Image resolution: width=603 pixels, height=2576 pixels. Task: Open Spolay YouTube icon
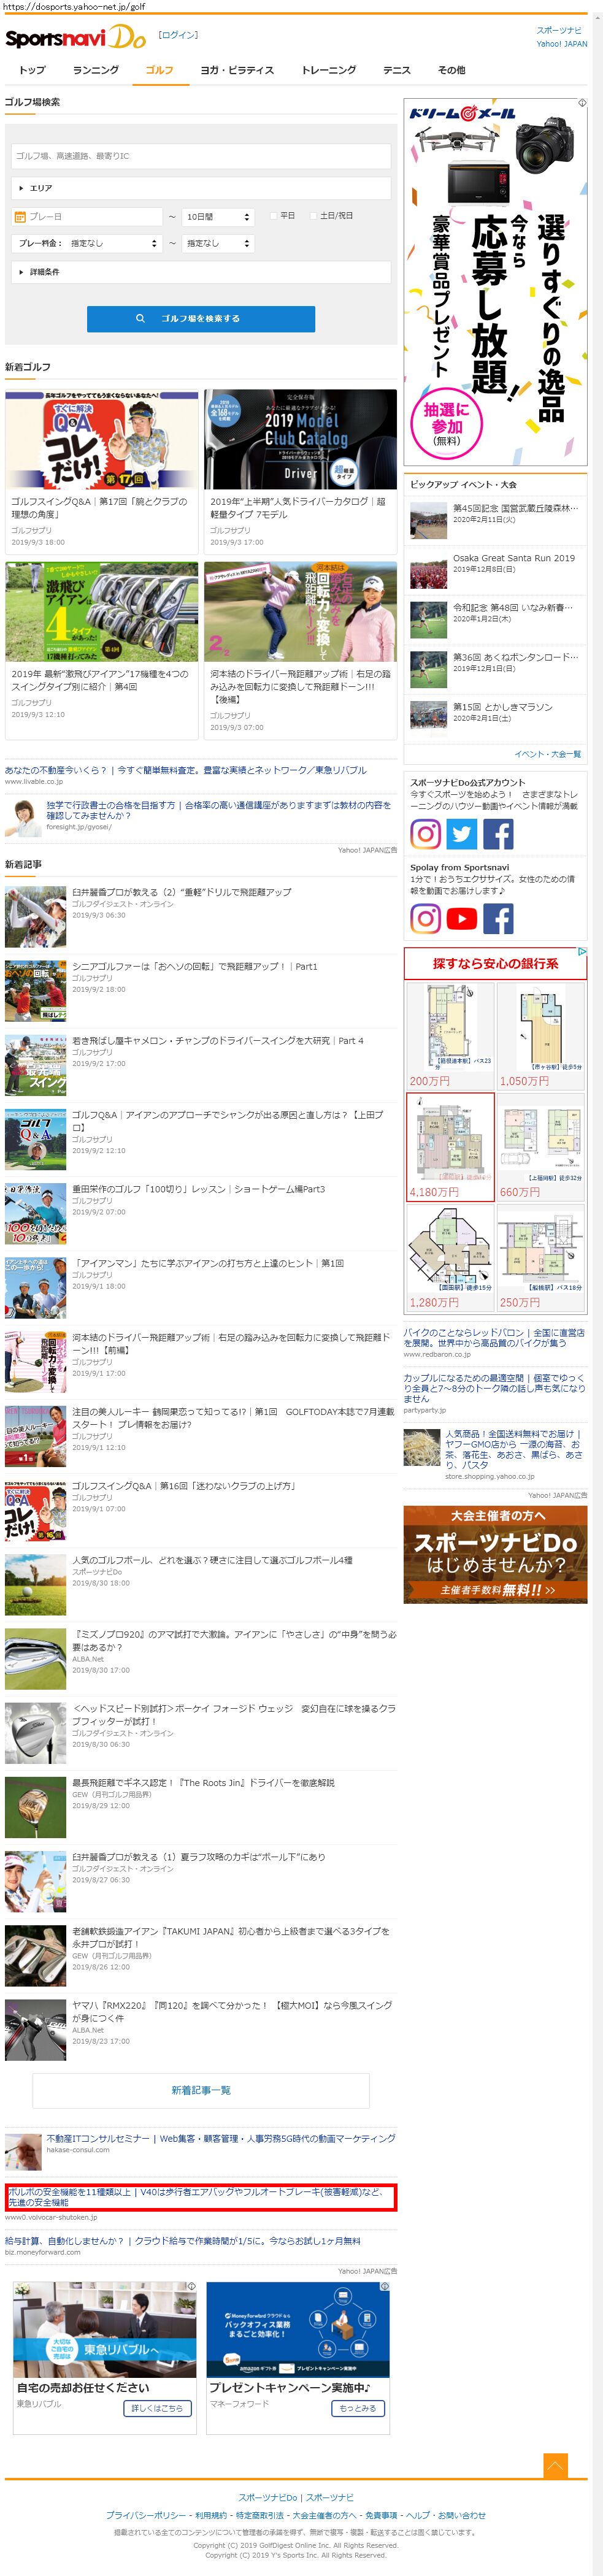[462, 918]
